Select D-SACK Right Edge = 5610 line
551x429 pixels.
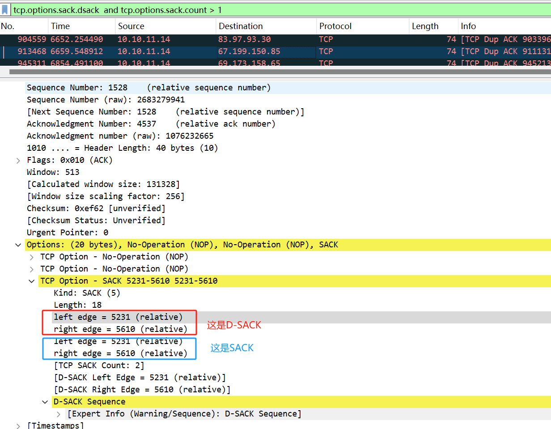click(142, 390)
